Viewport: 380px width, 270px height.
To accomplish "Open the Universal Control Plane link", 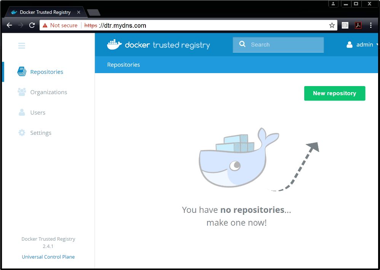I will pyautogui.click(x=48, y=257).
